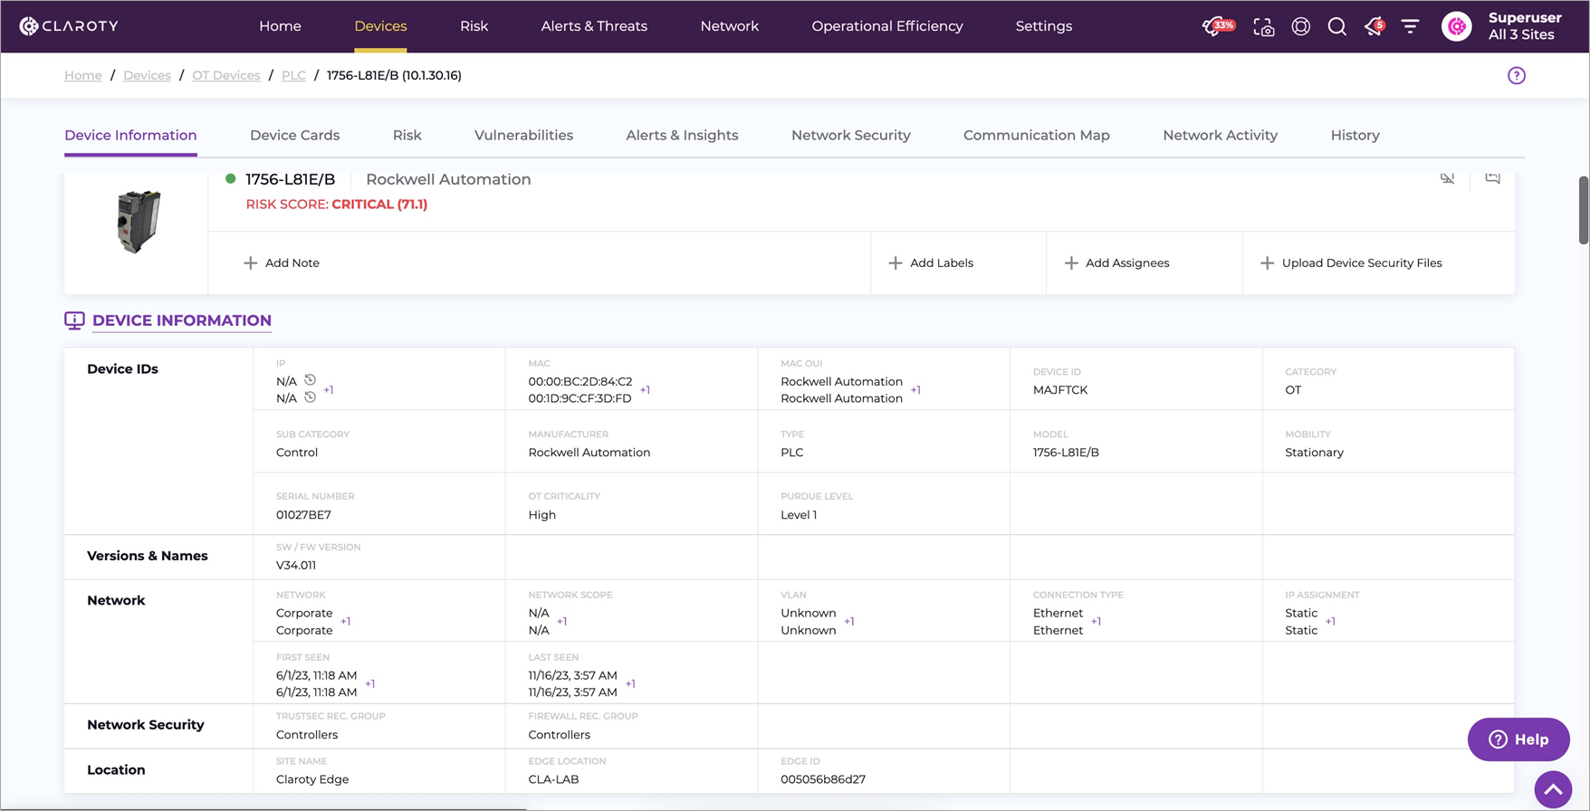
Task: Expand the +1 beside the Network Corporate values
Action: pos(345,622)
